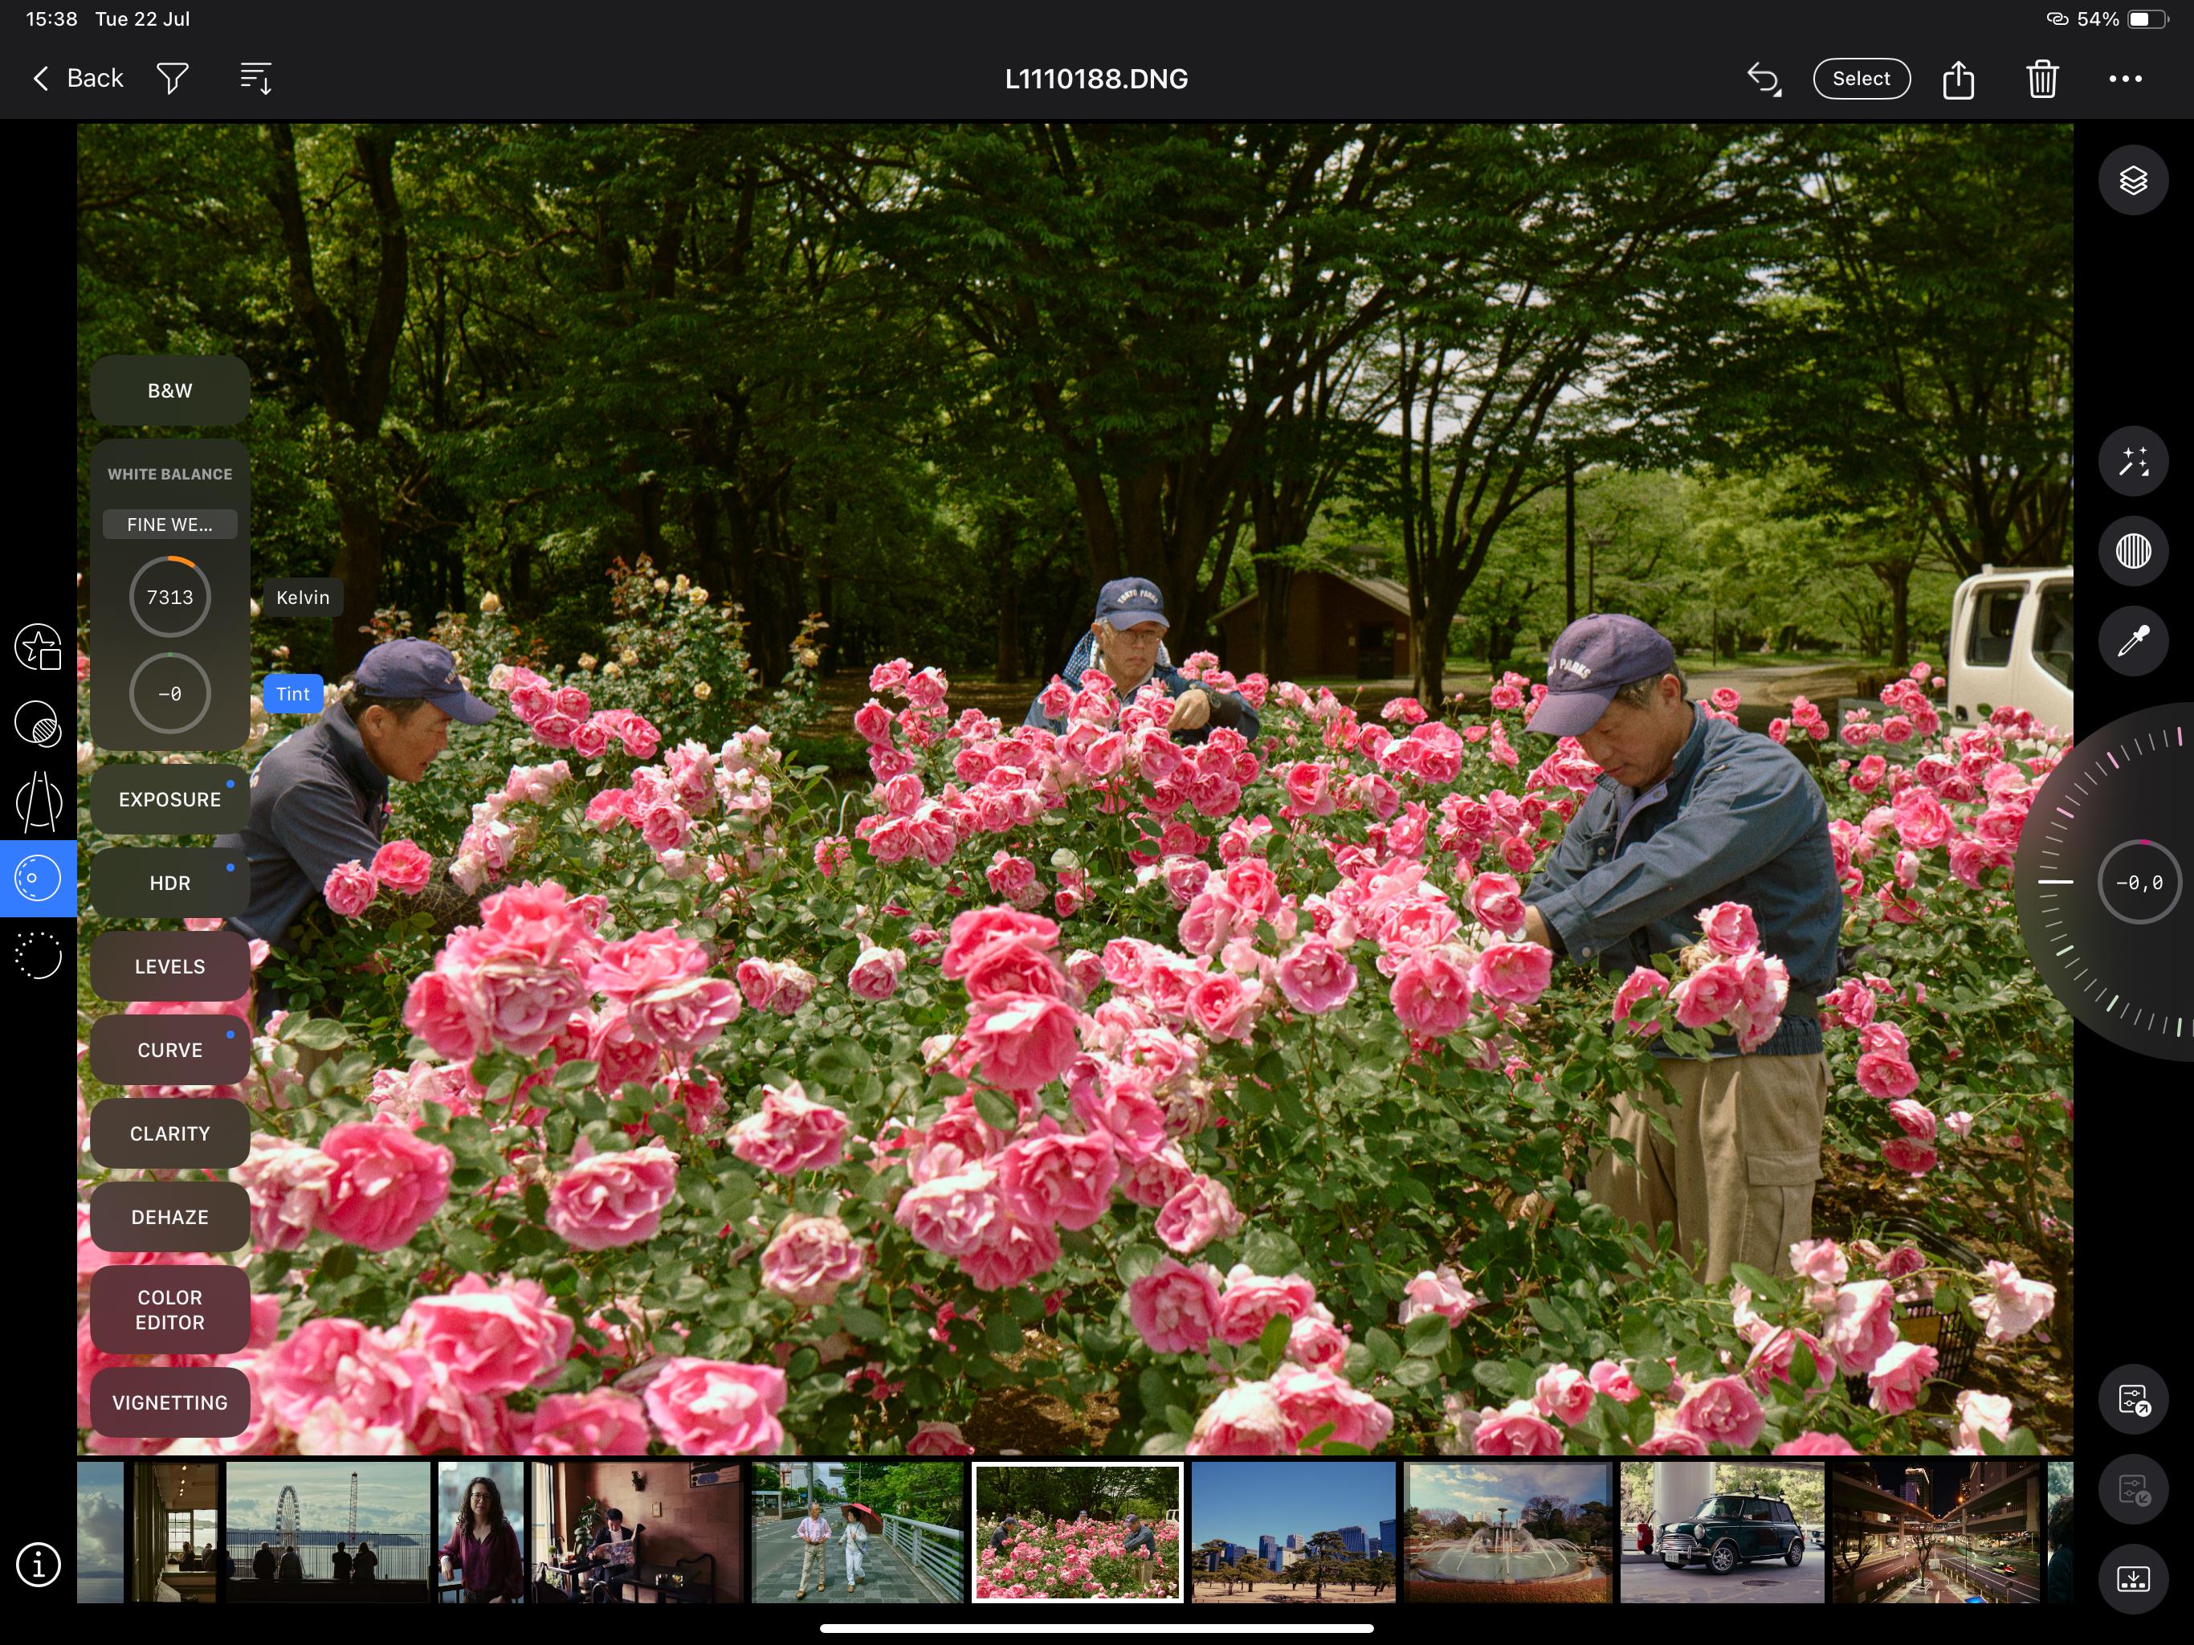The image size is (2194, 1645).
Task: Select the active colour adjustments tool icon
Action: [x=38, y=878]
